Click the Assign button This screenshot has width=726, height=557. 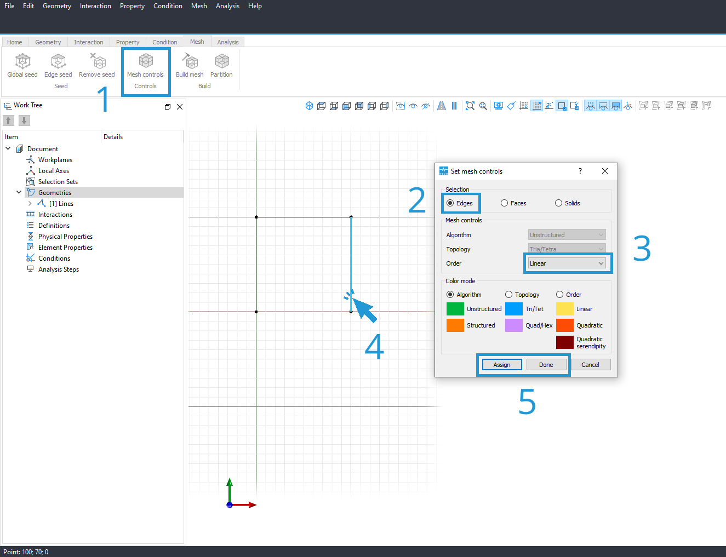coord(502,365)
